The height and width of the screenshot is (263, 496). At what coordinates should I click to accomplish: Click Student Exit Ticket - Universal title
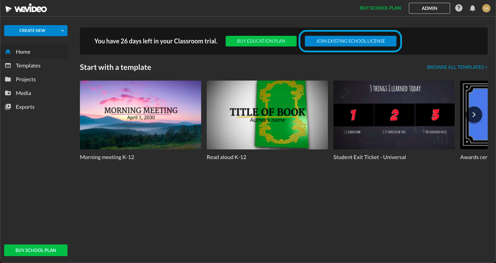point(370,157)
